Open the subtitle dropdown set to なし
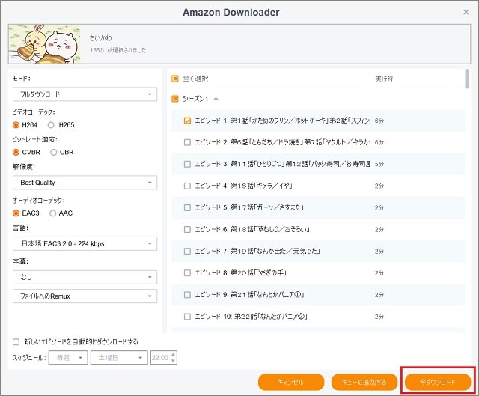 click(85, 277)
